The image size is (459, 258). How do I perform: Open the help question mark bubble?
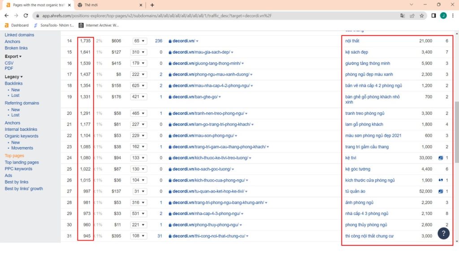click(443, 233)
